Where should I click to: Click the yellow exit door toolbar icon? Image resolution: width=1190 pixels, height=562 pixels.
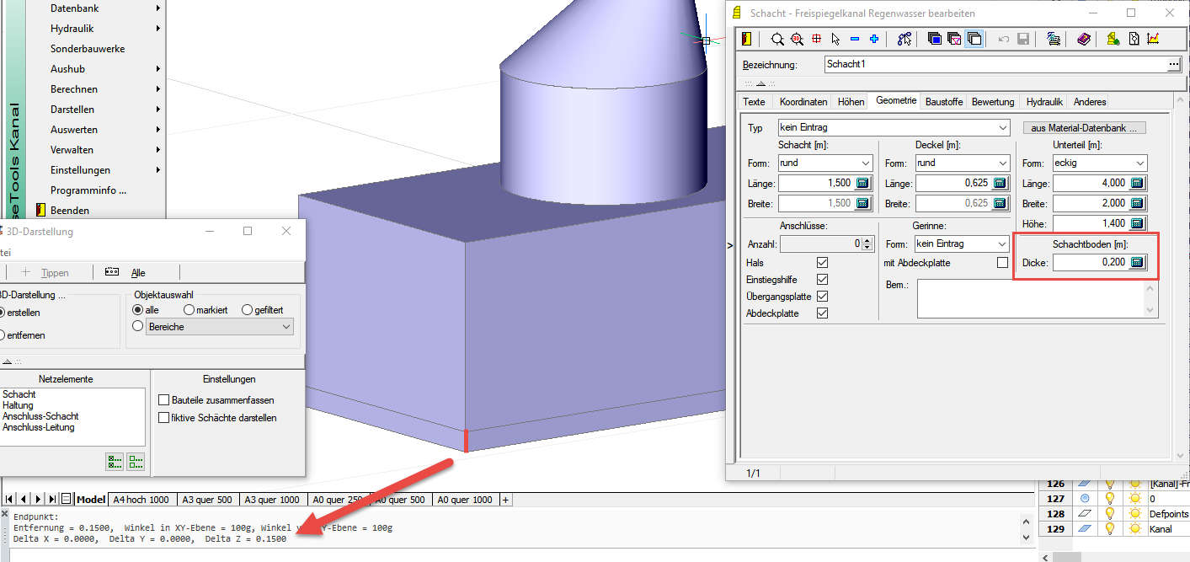tap(747, 39)
